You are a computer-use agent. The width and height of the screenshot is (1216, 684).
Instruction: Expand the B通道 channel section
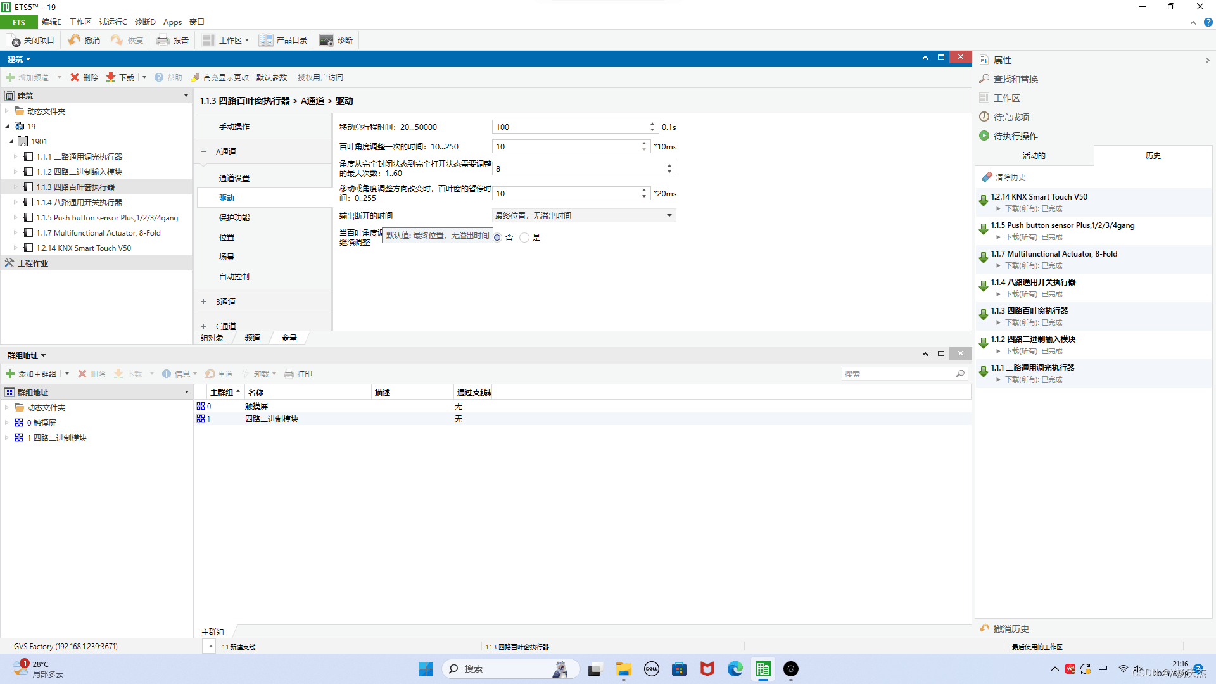(203, 301)
